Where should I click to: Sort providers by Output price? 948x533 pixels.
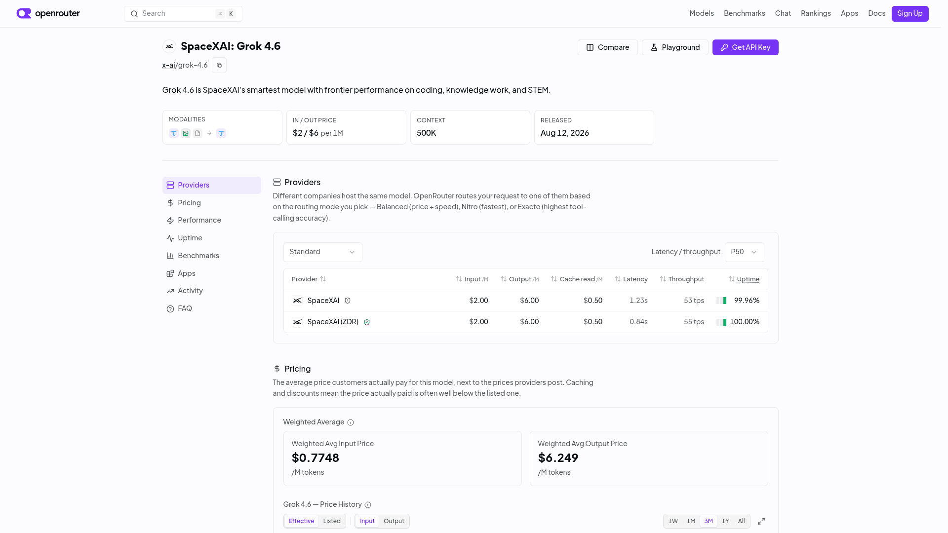pos(519,279)
